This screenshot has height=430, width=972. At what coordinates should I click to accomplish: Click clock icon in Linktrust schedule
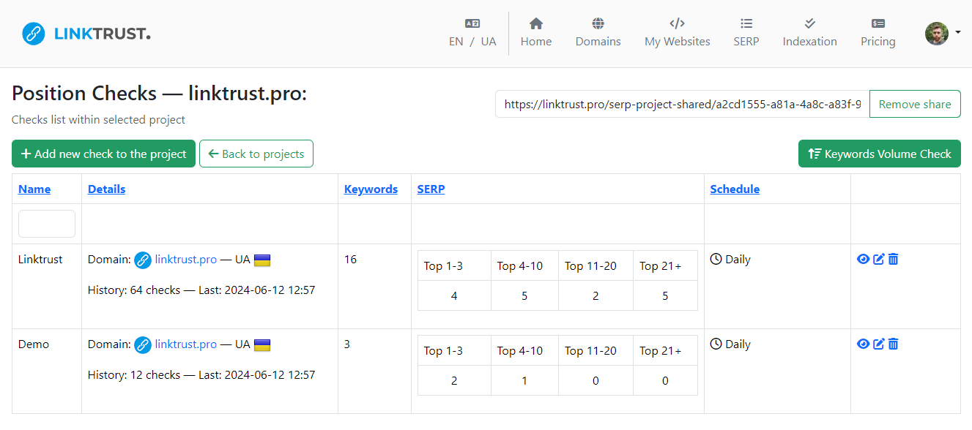click(x=716, y=259)
